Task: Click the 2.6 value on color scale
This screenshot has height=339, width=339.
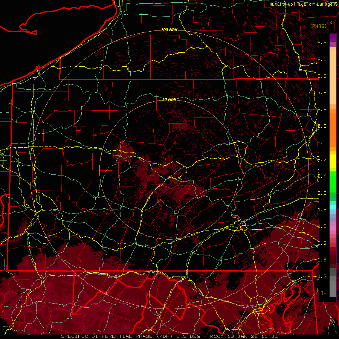Action: tap(322, 193)
